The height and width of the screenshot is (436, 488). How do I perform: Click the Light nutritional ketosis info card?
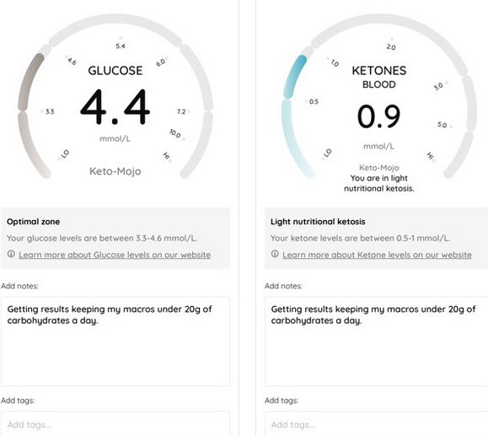coord(376,238)
